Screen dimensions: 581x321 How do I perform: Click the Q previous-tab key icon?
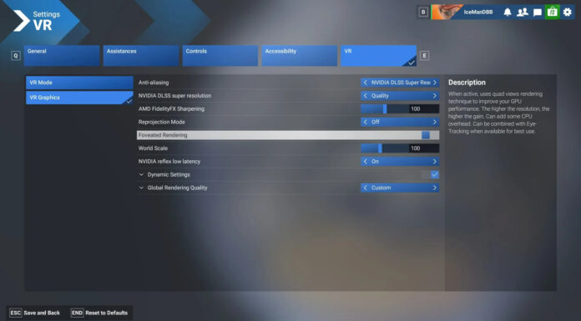(16, 56)
